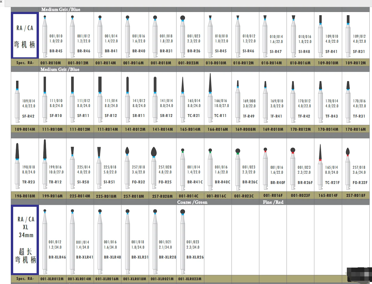Click spec code 257-R028M
Screen dimensions: 372x284
coord(162,196)
